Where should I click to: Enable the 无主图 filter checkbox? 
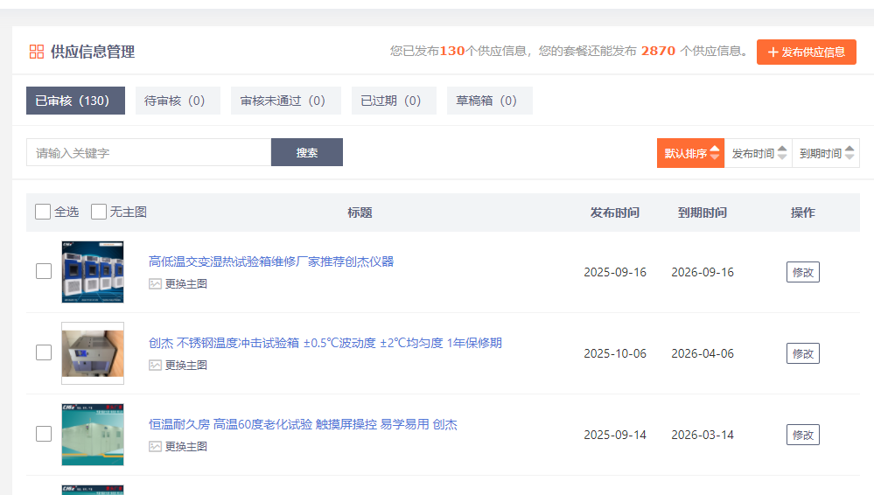click(99, 212)
